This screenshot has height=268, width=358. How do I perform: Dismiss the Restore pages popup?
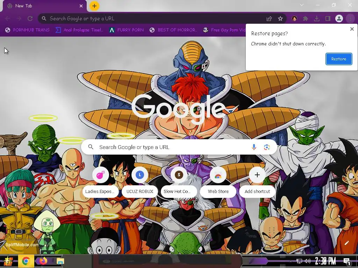[352, 29]
